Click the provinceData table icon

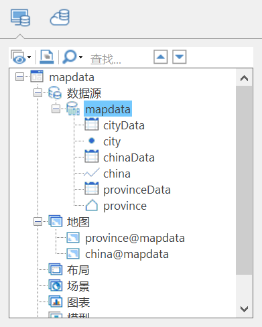coord(91,189)
